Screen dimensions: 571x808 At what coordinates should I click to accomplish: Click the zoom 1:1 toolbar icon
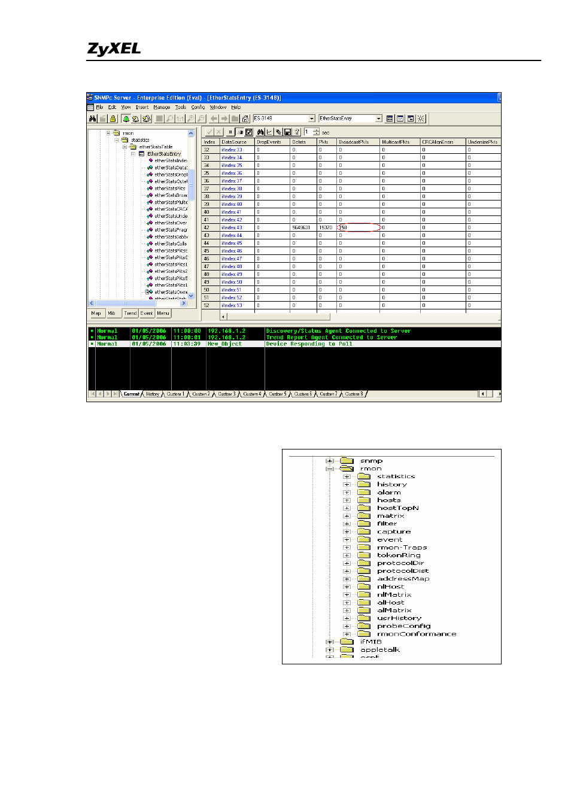coord(180,119)
